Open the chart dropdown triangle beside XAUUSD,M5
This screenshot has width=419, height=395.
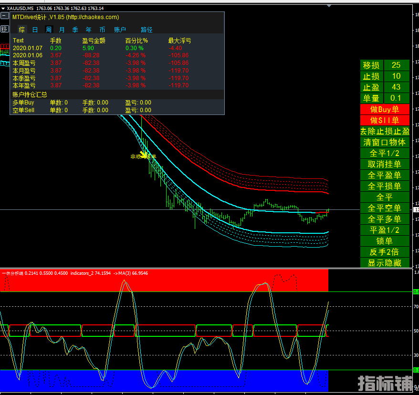(3, 9)
